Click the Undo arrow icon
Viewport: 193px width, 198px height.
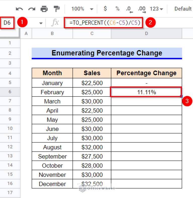coord(19,9)
